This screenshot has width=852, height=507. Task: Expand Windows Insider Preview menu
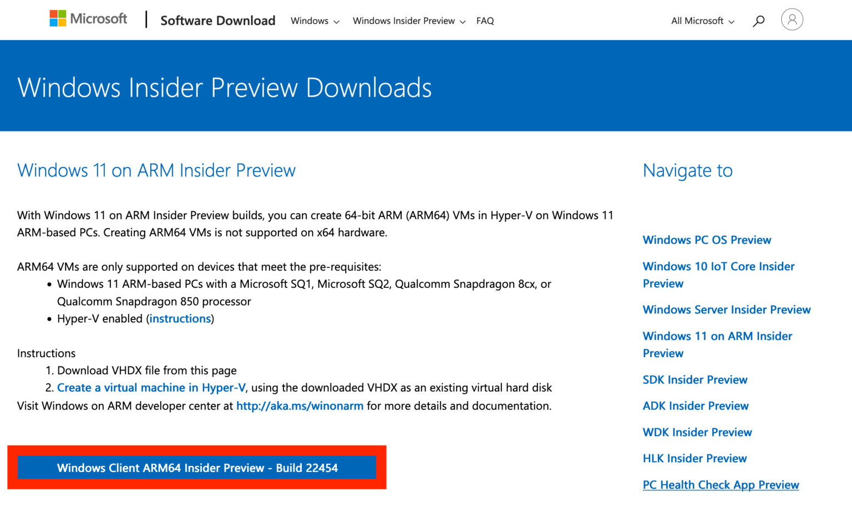[x=409, y=21]
